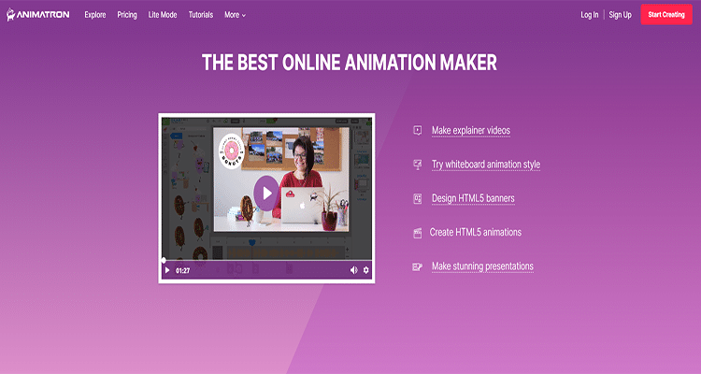Open the Create HTML5 animations link

[x=475, y=232]
